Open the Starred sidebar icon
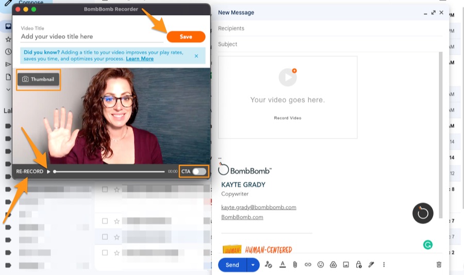The width and height of the screenshot is (464, 275). [8, 39]
